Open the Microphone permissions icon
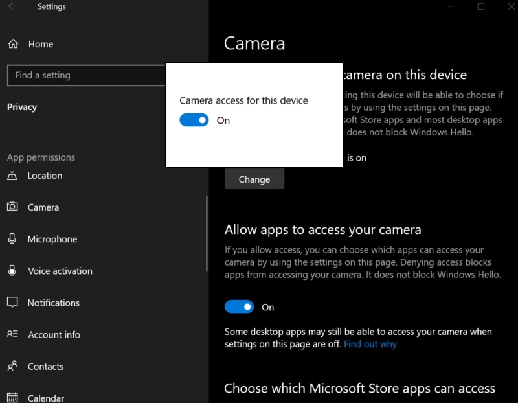 pyautogui.click(x=12, y=238)
